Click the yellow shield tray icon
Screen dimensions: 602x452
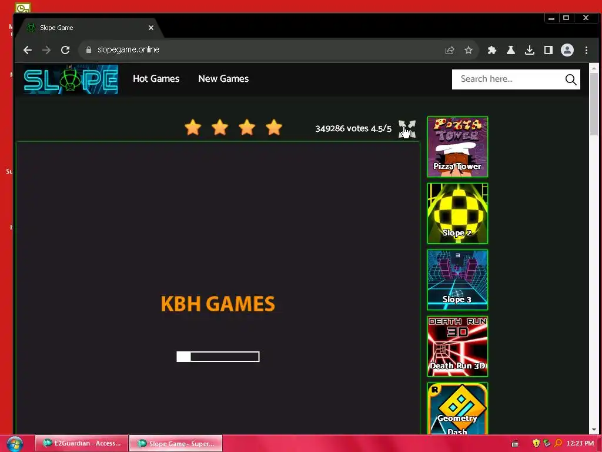point(536,443)
